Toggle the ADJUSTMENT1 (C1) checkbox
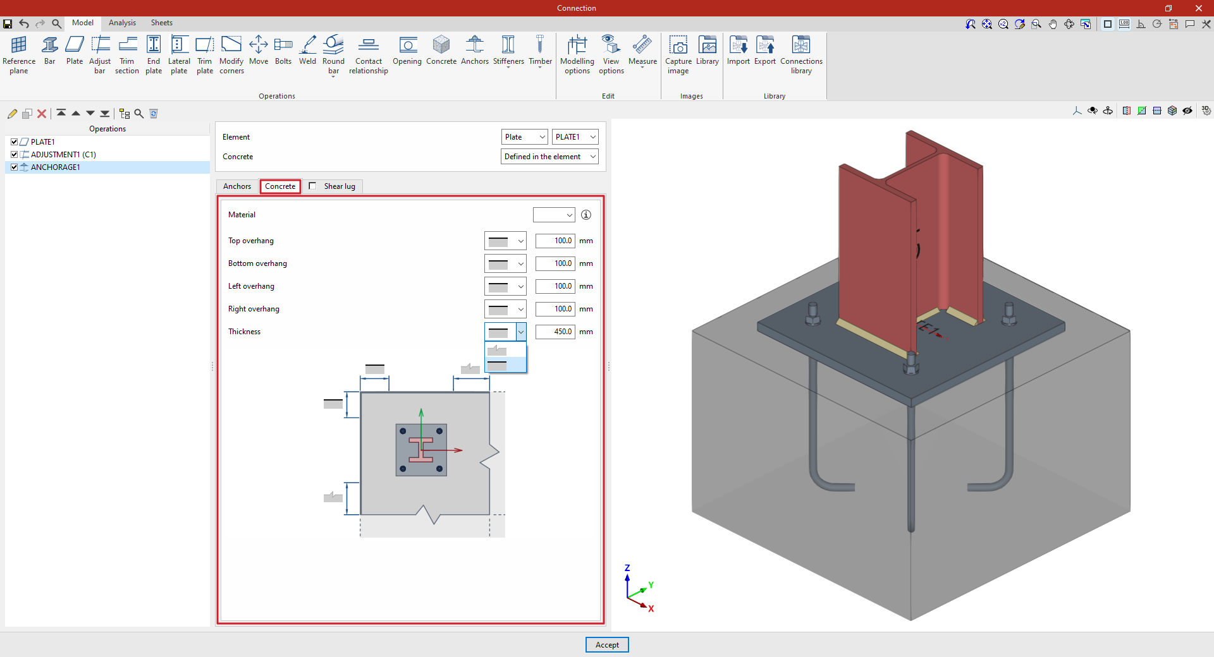Screen dimensions: 1214x657 coord(15,155)
